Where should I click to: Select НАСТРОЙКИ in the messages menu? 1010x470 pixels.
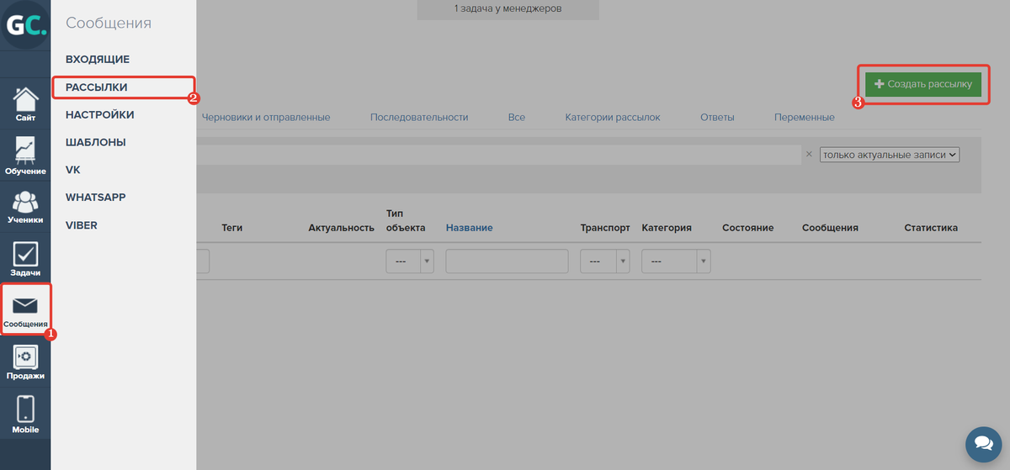[100, 114]
